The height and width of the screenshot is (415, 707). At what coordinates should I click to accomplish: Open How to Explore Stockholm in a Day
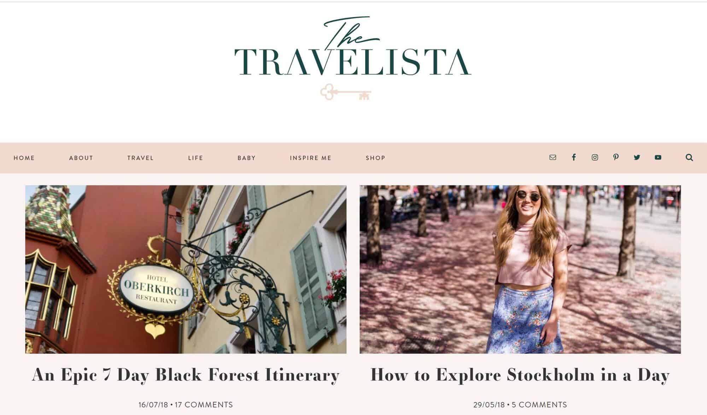click(x=520, y=375)
